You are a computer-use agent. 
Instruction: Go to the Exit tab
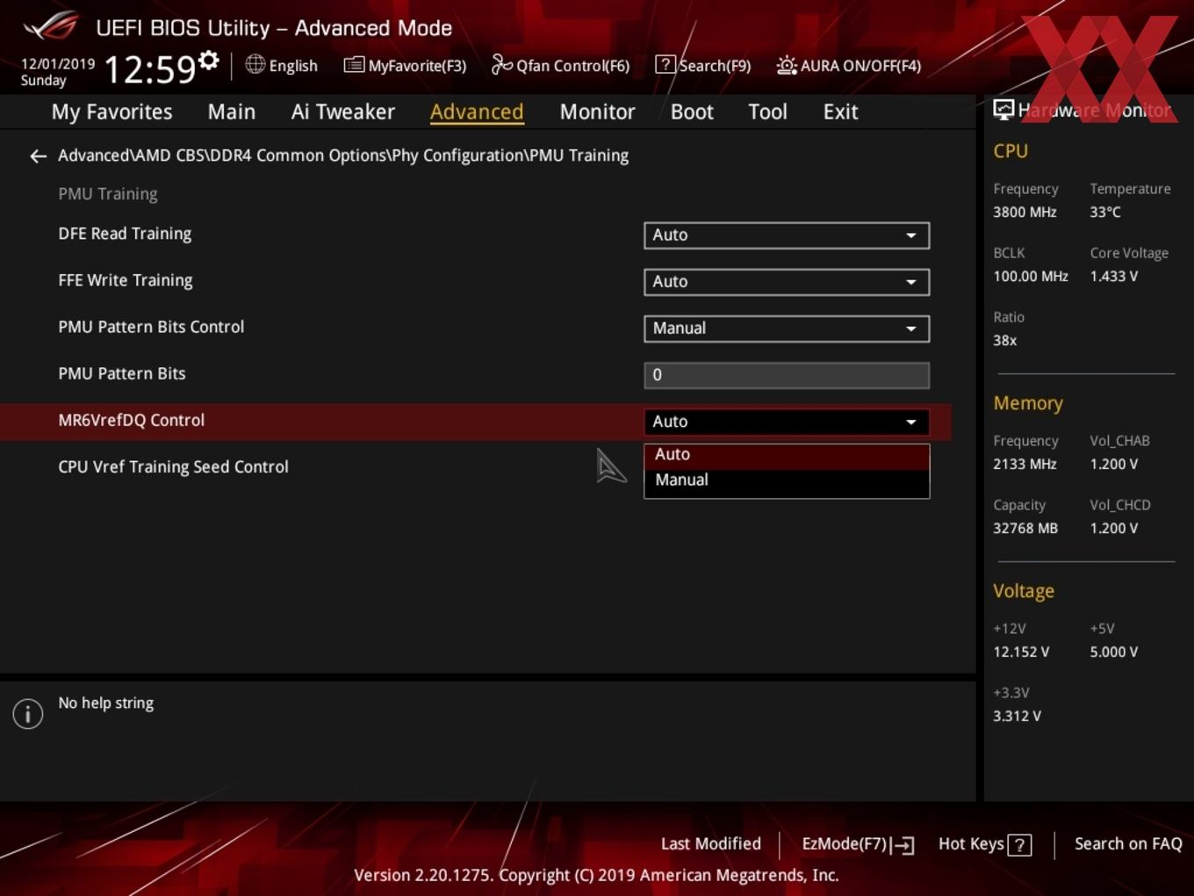point(840,112)
